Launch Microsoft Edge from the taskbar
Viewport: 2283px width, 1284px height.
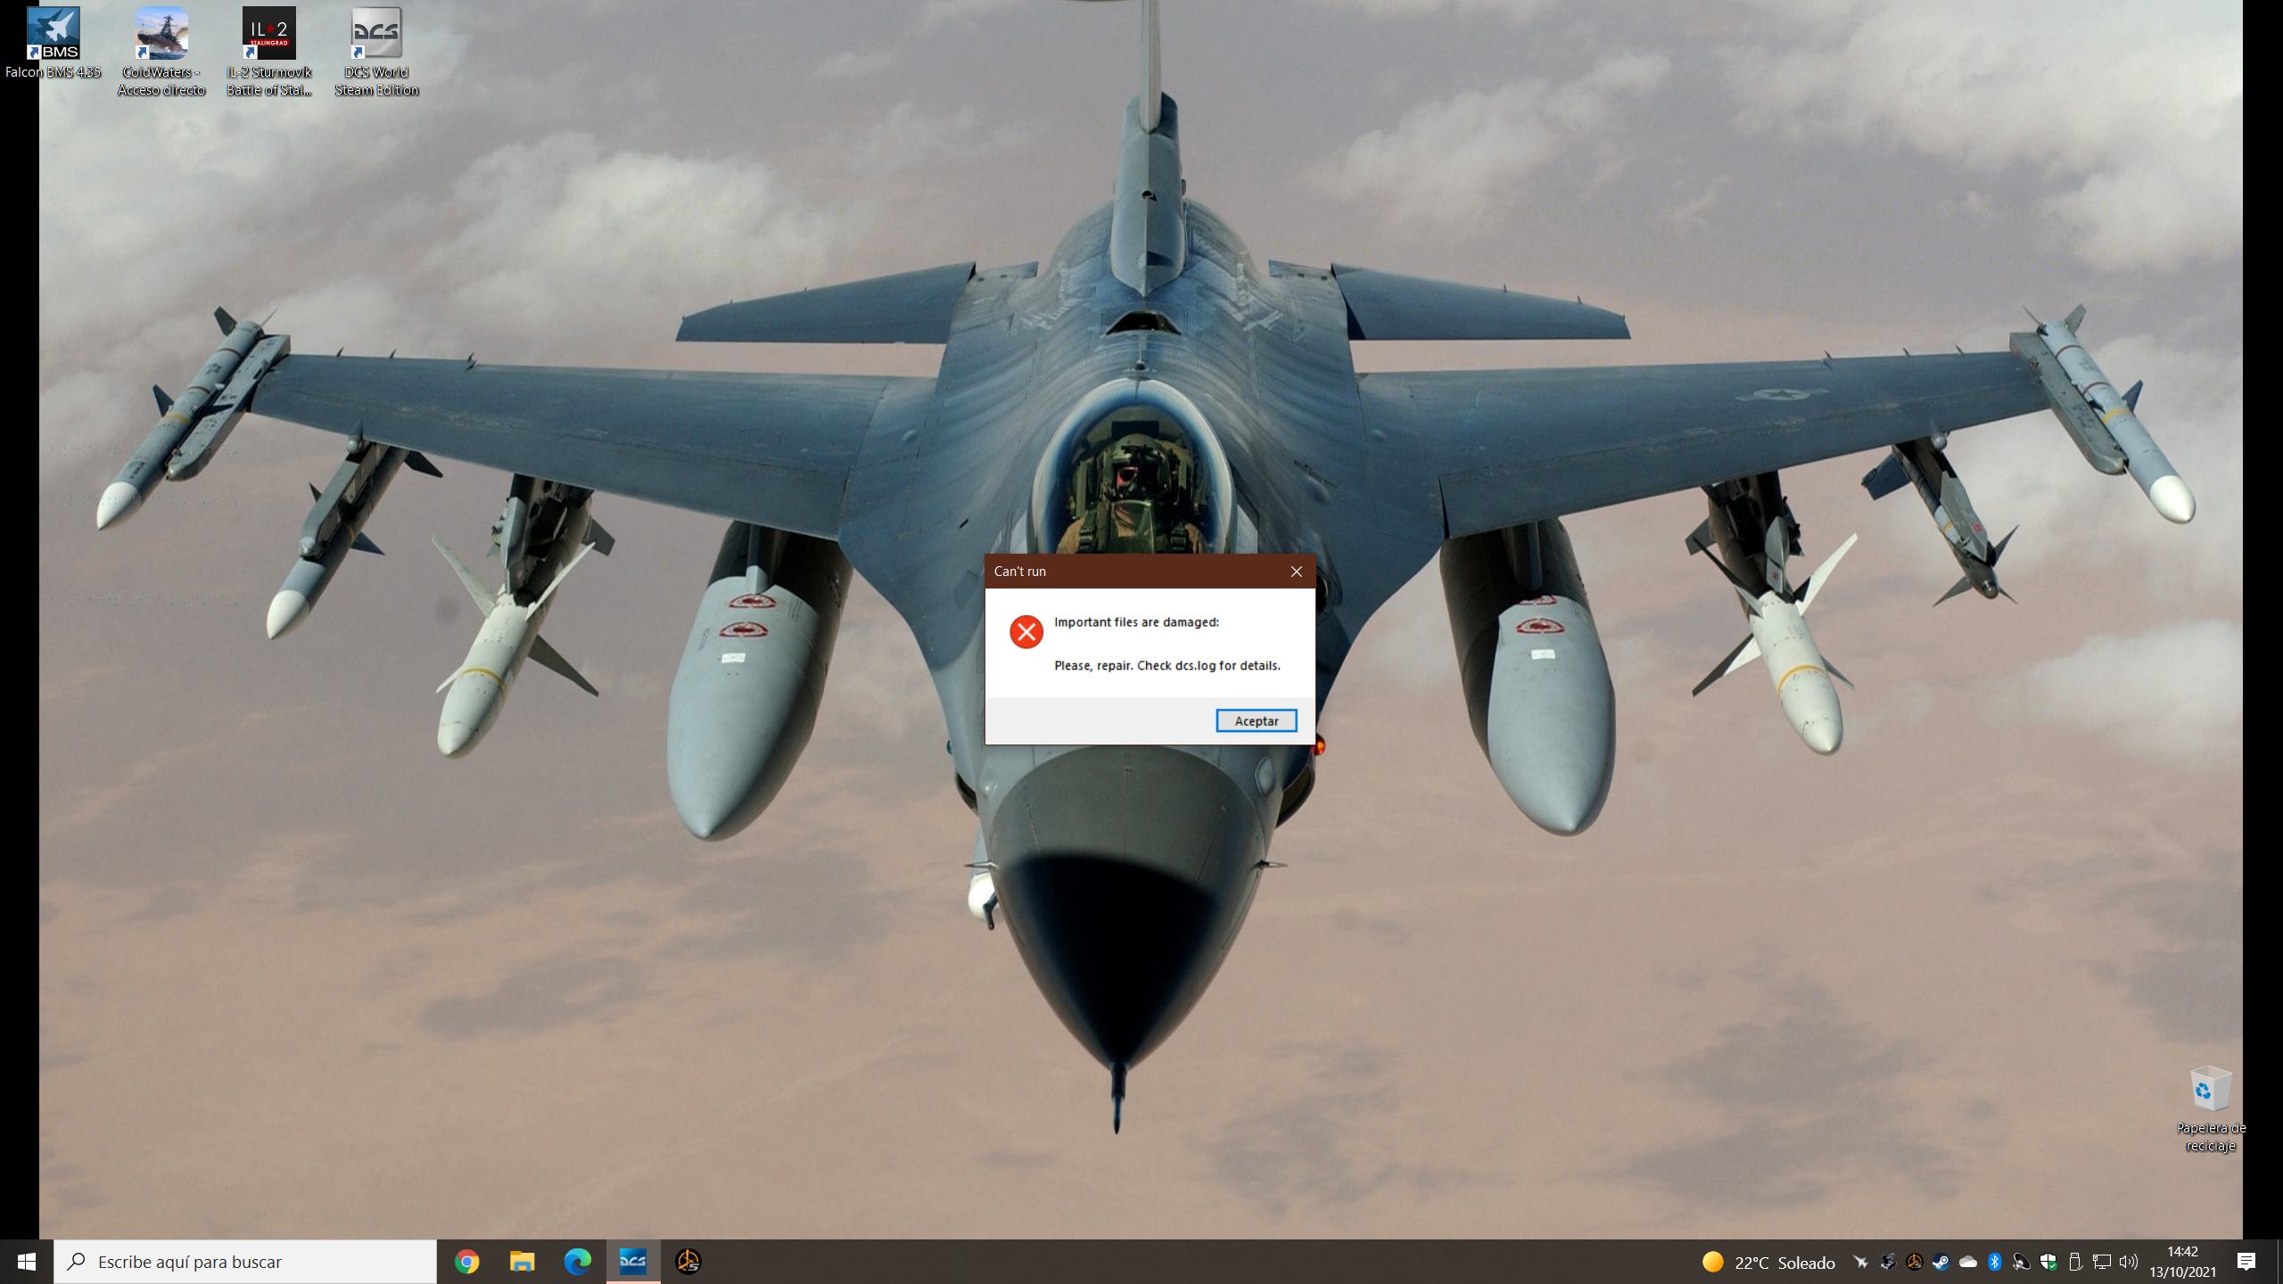point(577,1262)
